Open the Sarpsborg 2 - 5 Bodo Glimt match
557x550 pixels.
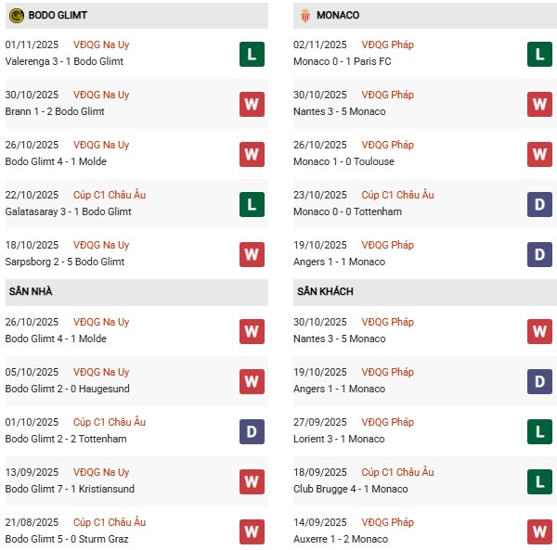[x=64, y=262]
